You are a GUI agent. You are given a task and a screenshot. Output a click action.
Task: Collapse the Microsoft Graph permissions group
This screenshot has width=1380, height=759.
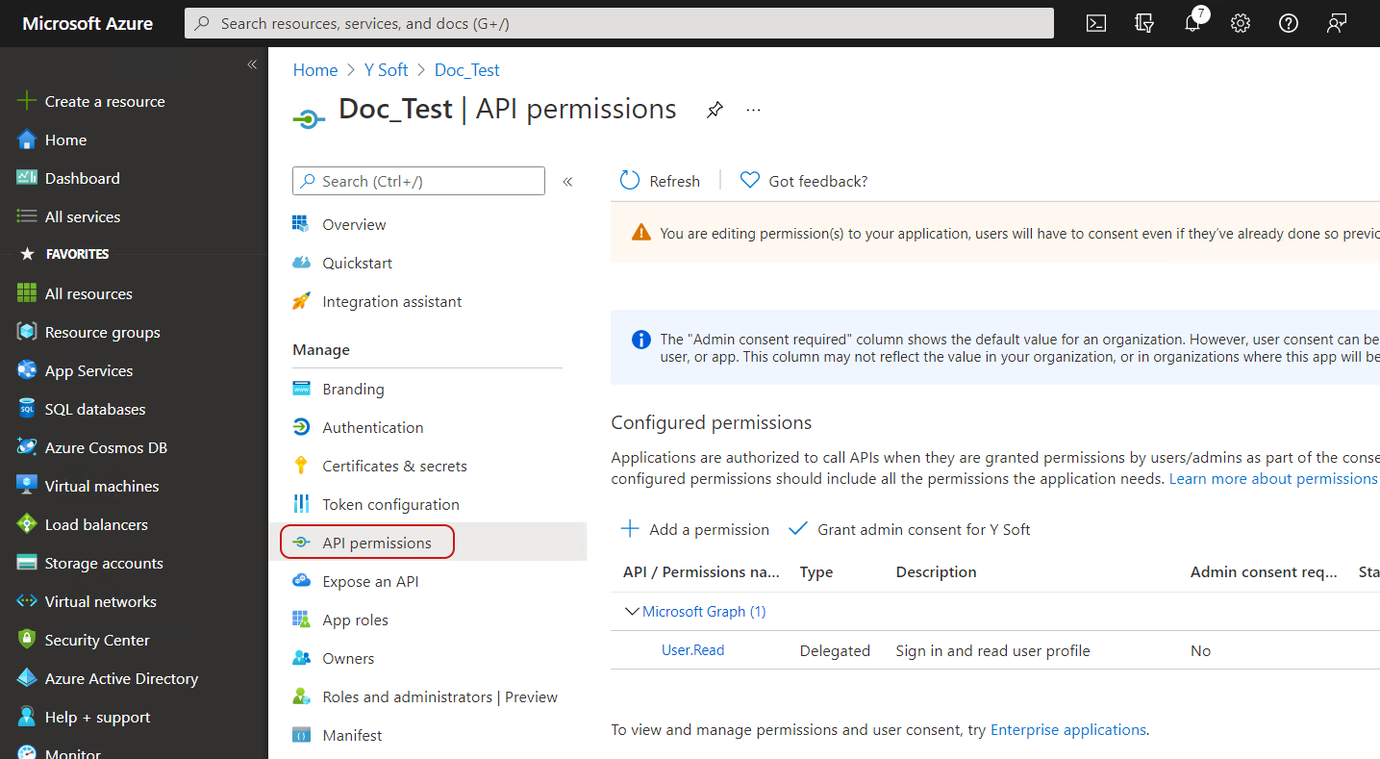coord(632,611)
